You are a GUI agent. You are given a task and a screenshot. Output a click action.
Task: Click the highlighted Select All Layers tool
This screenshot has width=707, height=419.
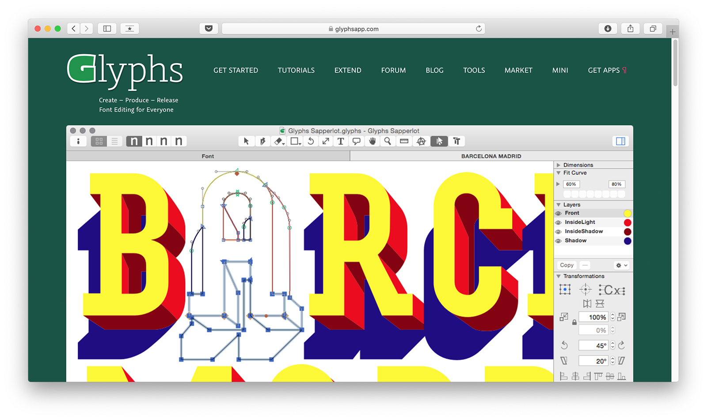pyautogui.click(x=439, y=141)
